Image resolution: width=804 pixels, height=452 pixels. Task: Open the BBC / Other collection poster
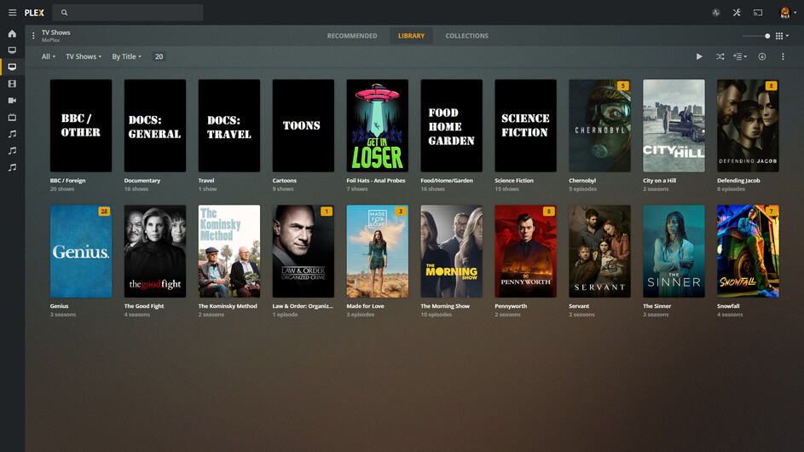[81, 125]
